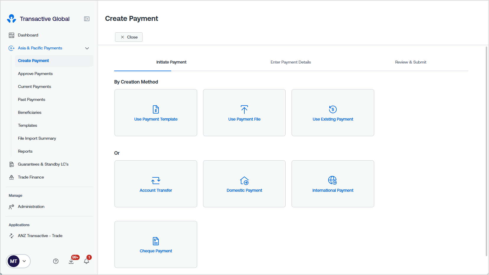Click the Cheque Payment document icon
489x275 pixels.
coord(156,241)
